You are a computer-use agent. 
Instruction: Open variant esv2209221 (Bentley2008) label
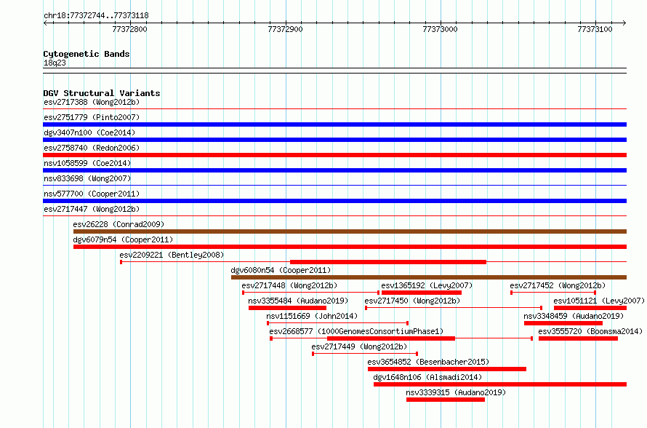pos(172,255)
